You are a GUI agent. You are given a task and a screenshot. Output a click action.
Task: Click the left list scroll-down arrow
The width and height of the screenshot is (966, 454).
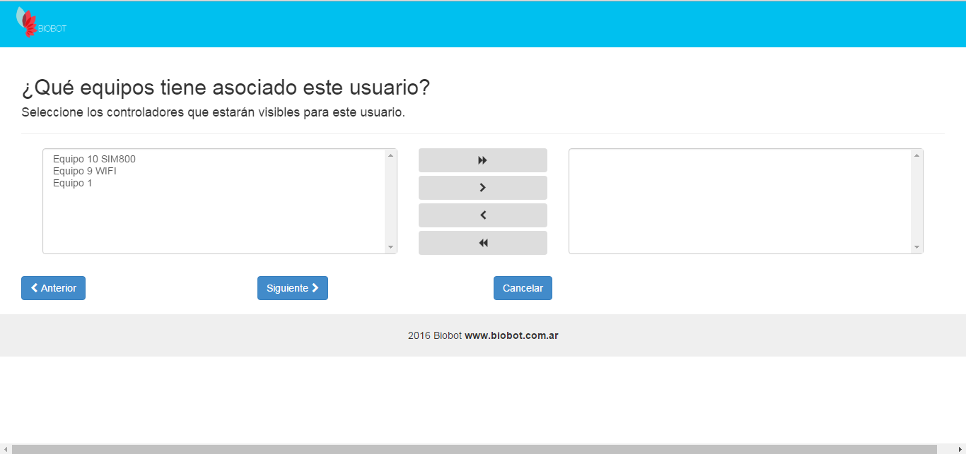[x=390, y=247]
